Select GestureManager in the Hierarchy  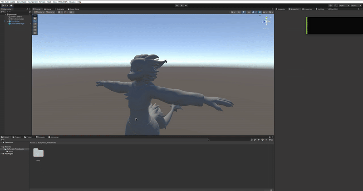point(17,23)
